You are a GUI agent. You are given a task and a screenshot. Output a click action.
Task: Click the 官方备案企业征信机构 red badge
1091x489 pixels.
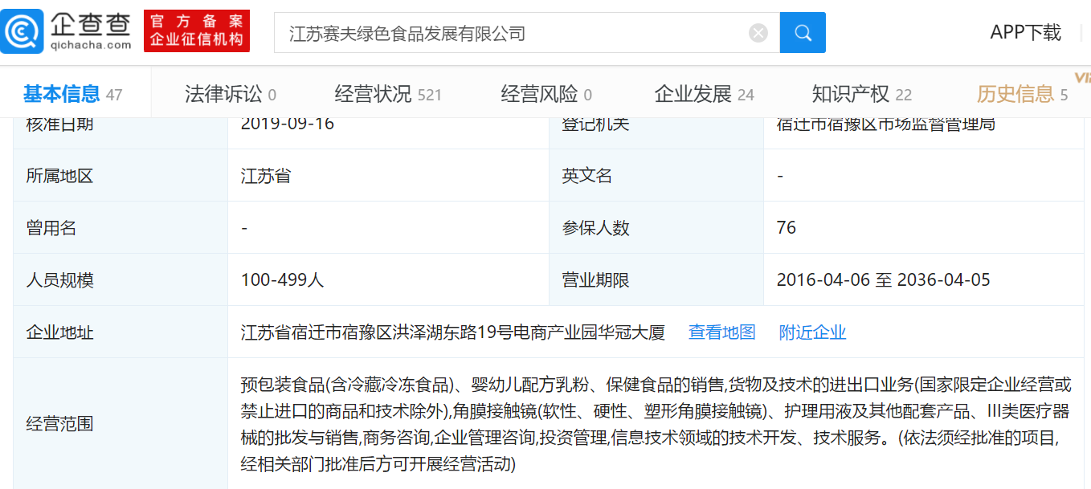coord(197,31)
